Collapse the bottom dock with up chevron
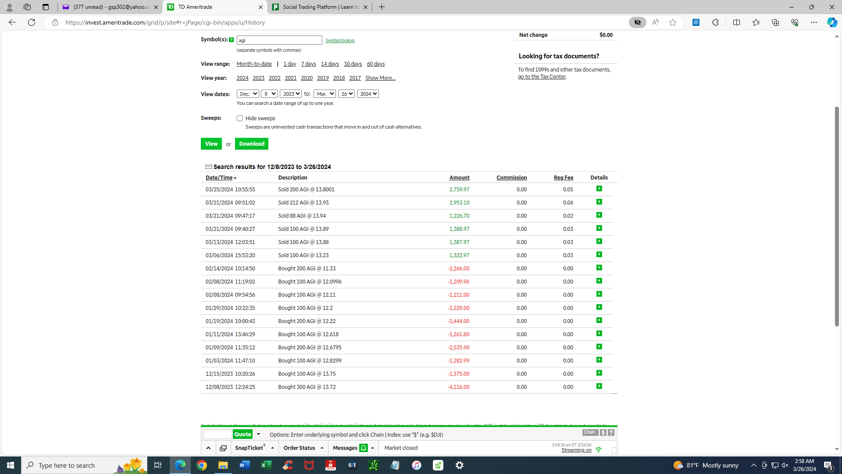The image size is (842, 474). tap(208, 448)
